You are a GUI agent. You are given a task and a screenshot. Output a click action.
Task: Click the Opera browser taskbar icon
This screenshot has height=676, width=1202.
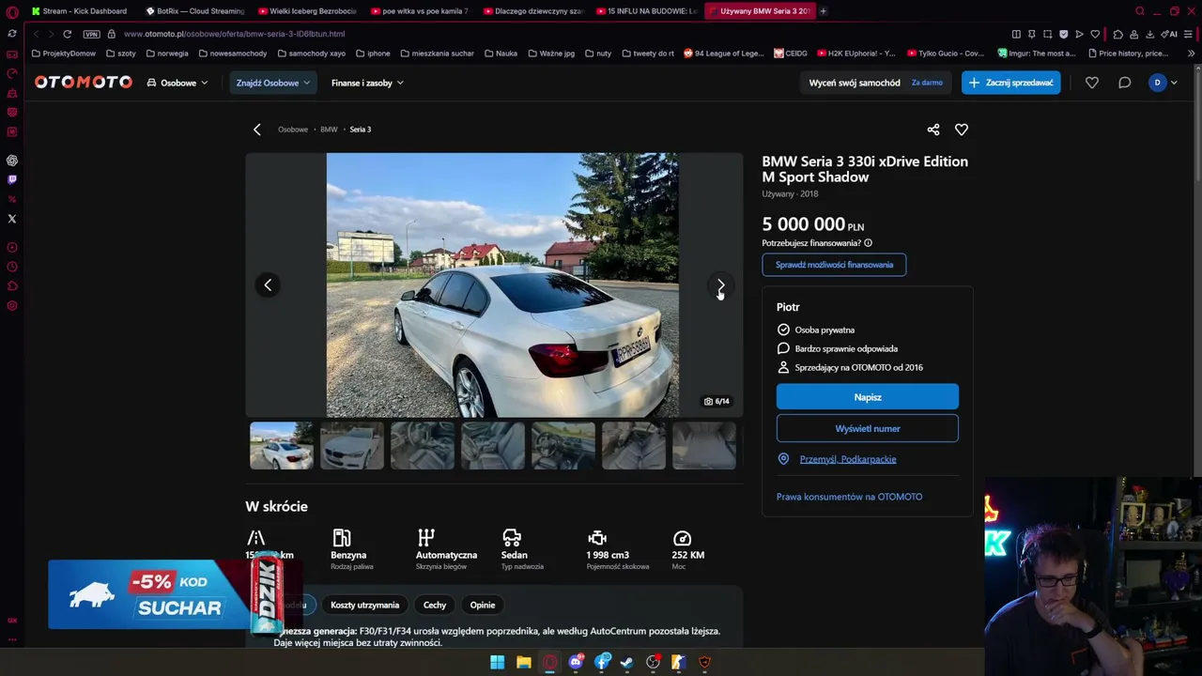[x=549, y=662]
